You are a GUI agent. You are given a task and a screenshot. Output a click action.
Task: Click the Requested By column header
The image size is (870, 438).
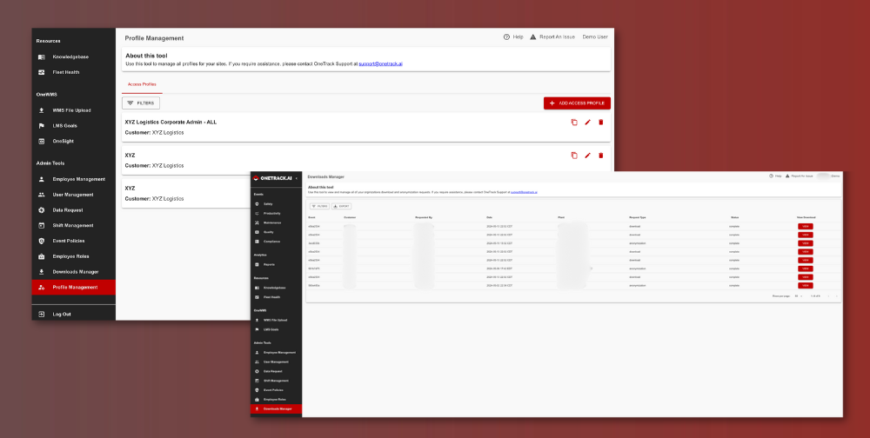click(x=424, y=217)
